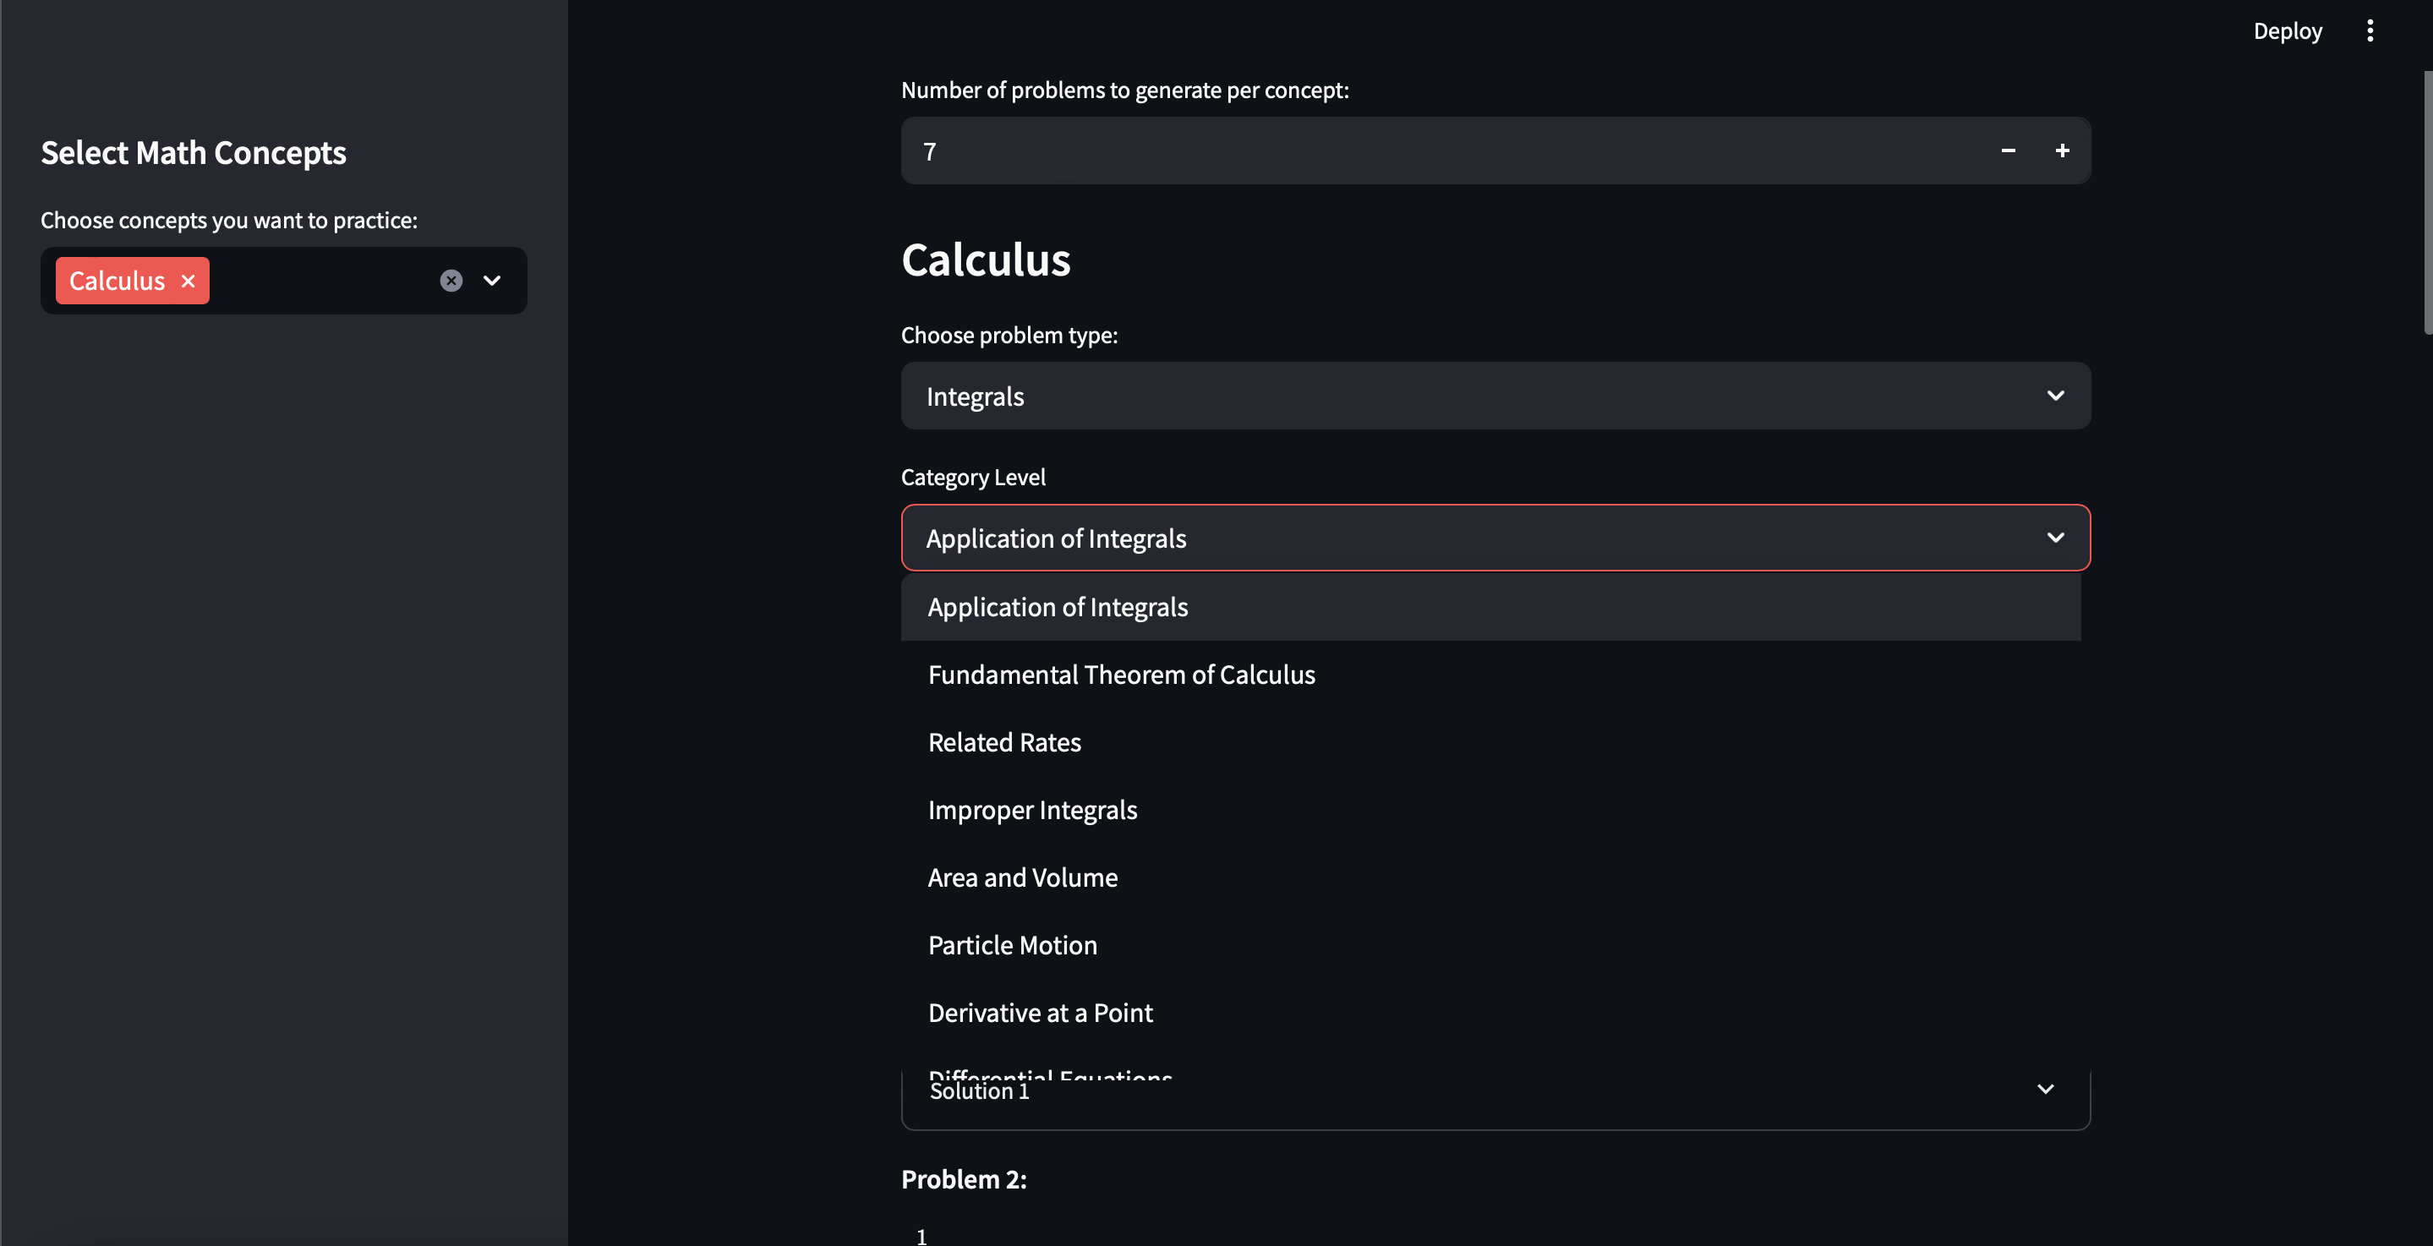2433x1246 pixels.
Task: Expand the math concepts multiselect chevron
Action: tap(492, 281)
